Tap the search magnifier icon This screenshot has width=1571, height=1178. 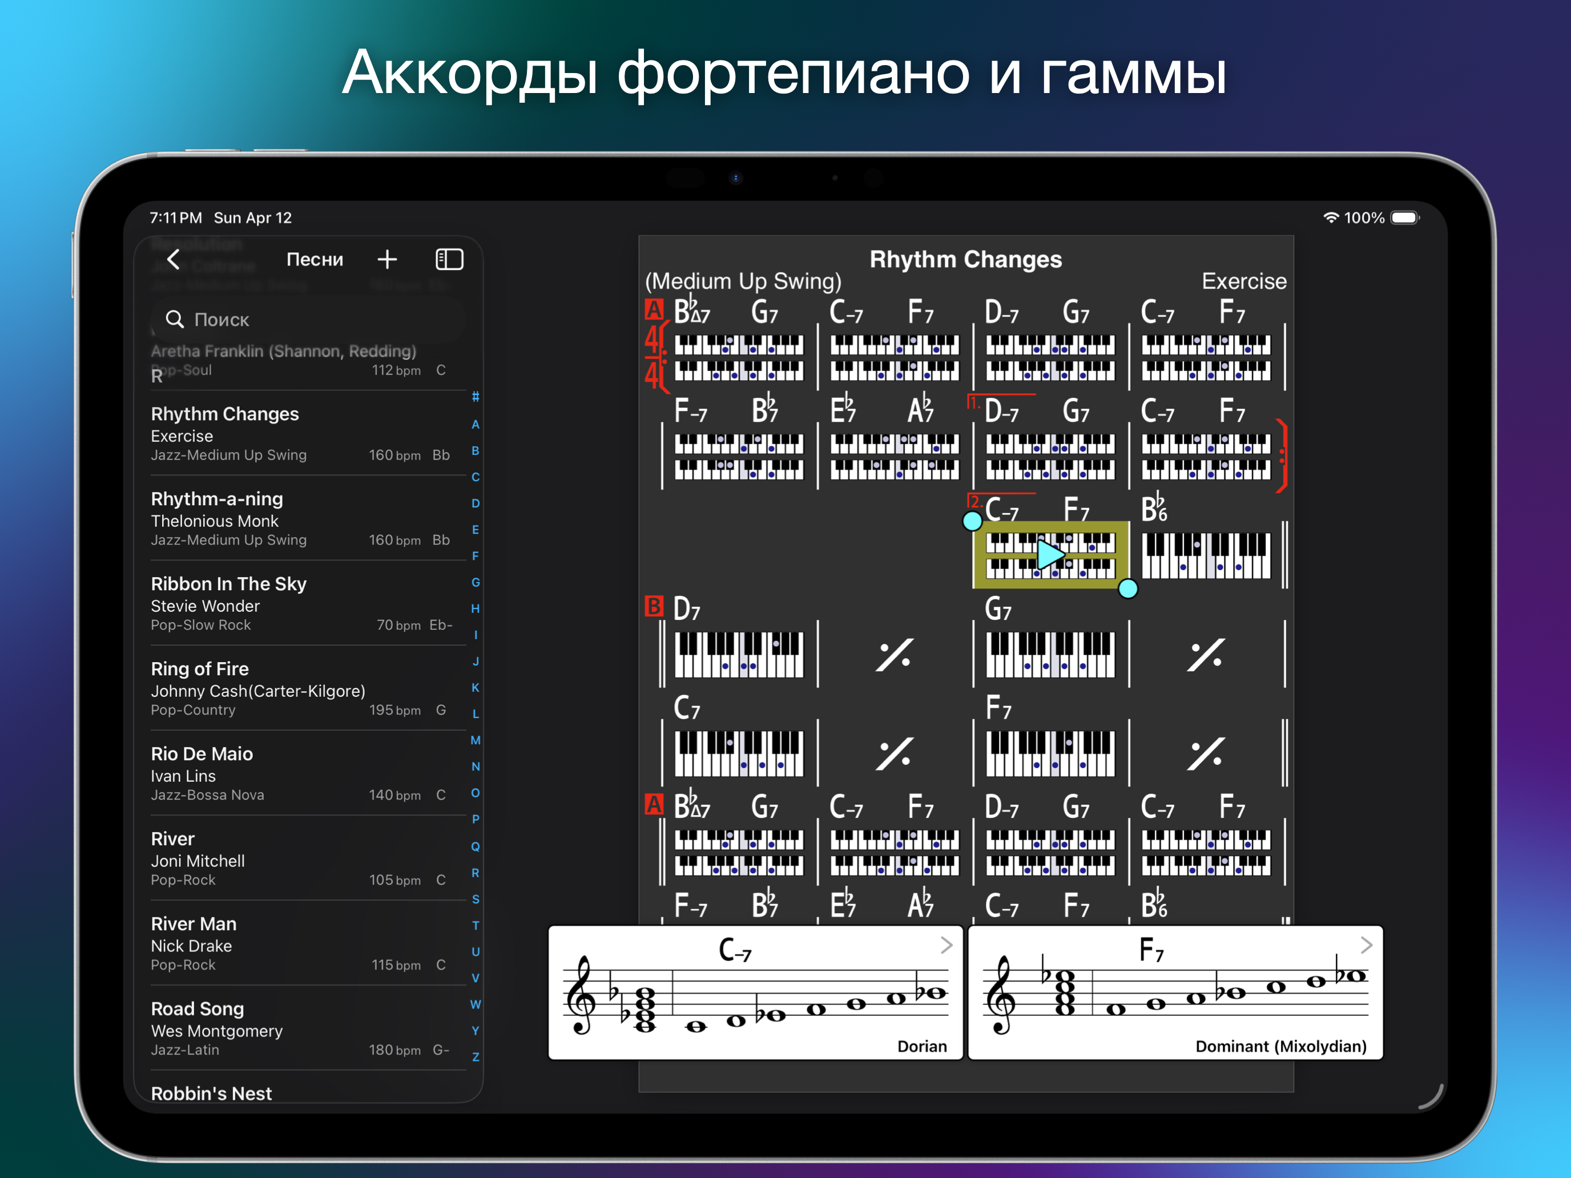(175, 320)
